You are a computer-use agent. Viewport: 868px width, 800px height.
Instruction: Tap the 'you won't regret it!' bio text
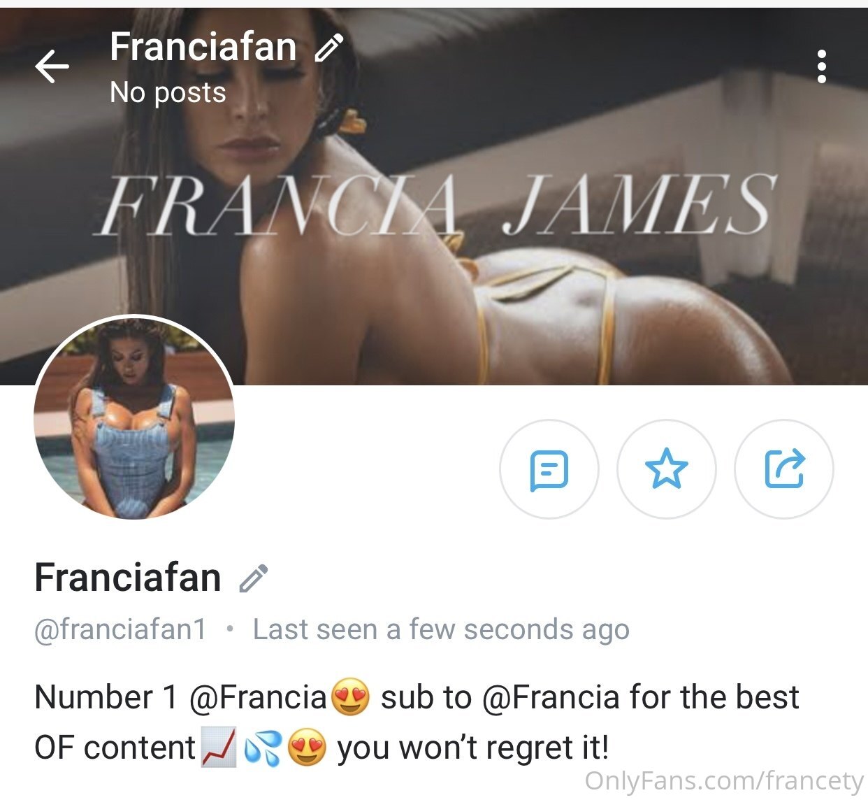click(x=473, y=748)
